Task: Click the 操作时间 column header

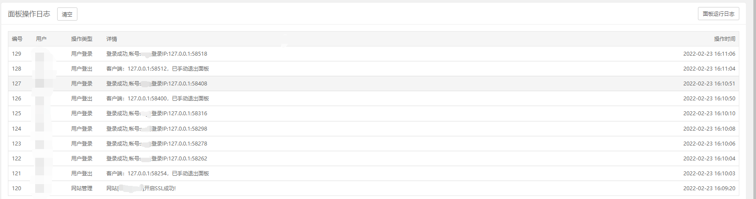Action: click(x=724, y=39)
